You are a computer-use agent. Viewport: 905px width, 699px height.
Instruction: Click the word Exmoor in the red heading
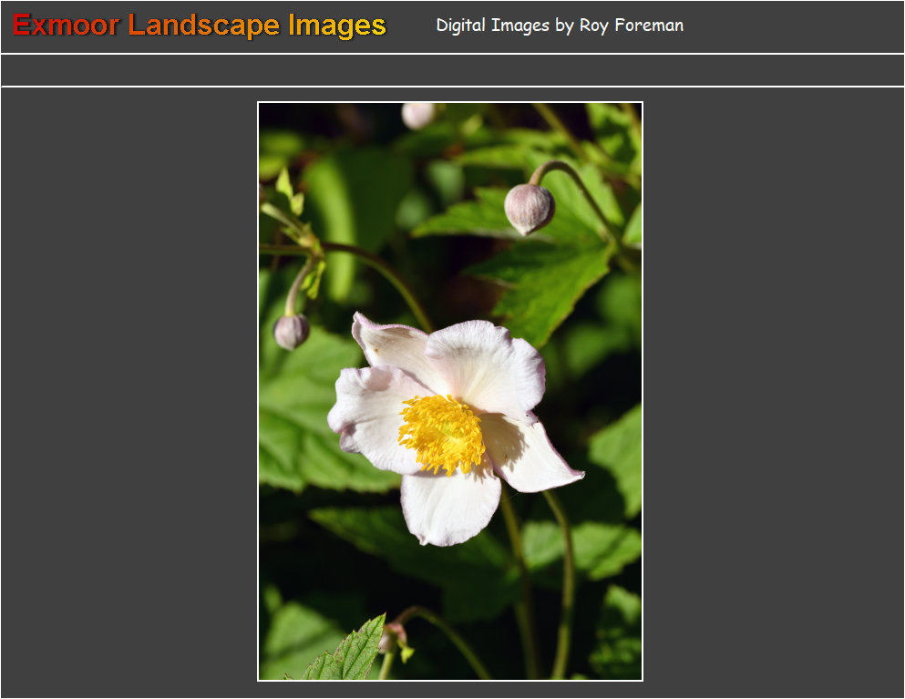coord(66,26)
